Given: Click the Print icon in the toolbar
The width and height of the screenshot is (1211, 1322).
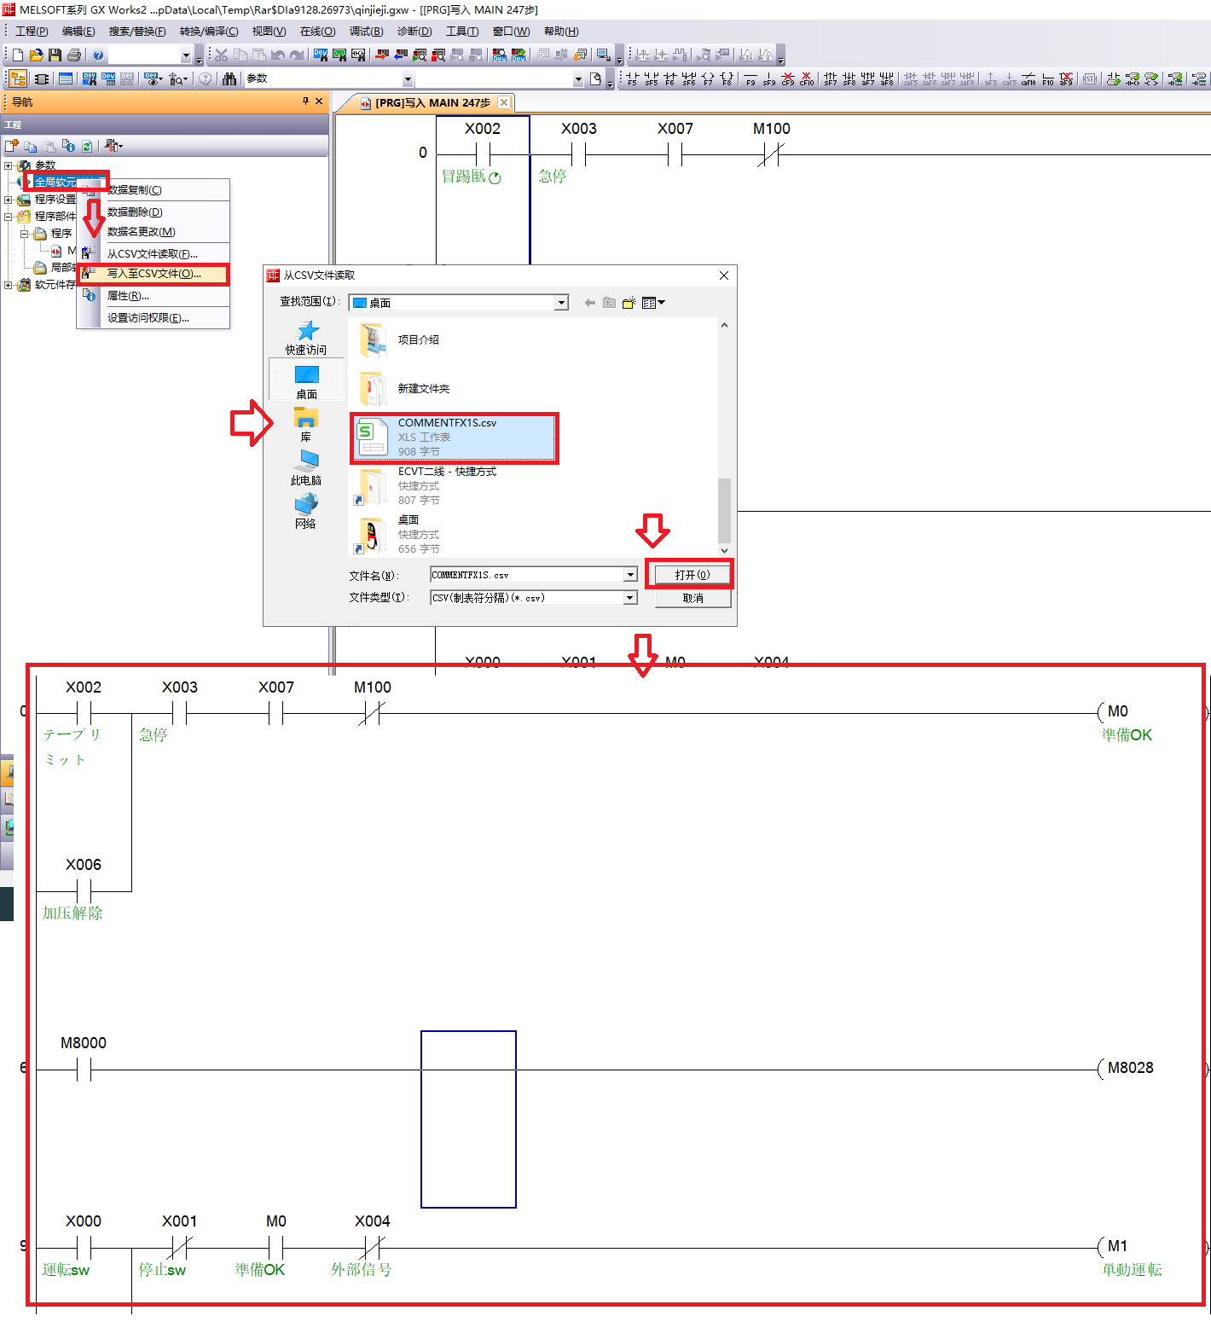Looking at the screenshot, I should tap(74, 55).
